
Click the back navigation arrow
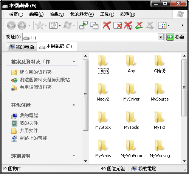pos(11,25)
